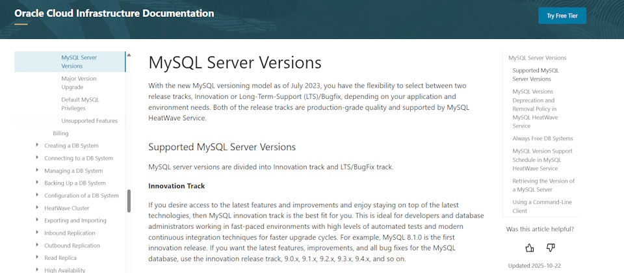Go to Using a Command-Line Client section
The width and height of the screenshot is (624, 273).
[x=543, y=206]
